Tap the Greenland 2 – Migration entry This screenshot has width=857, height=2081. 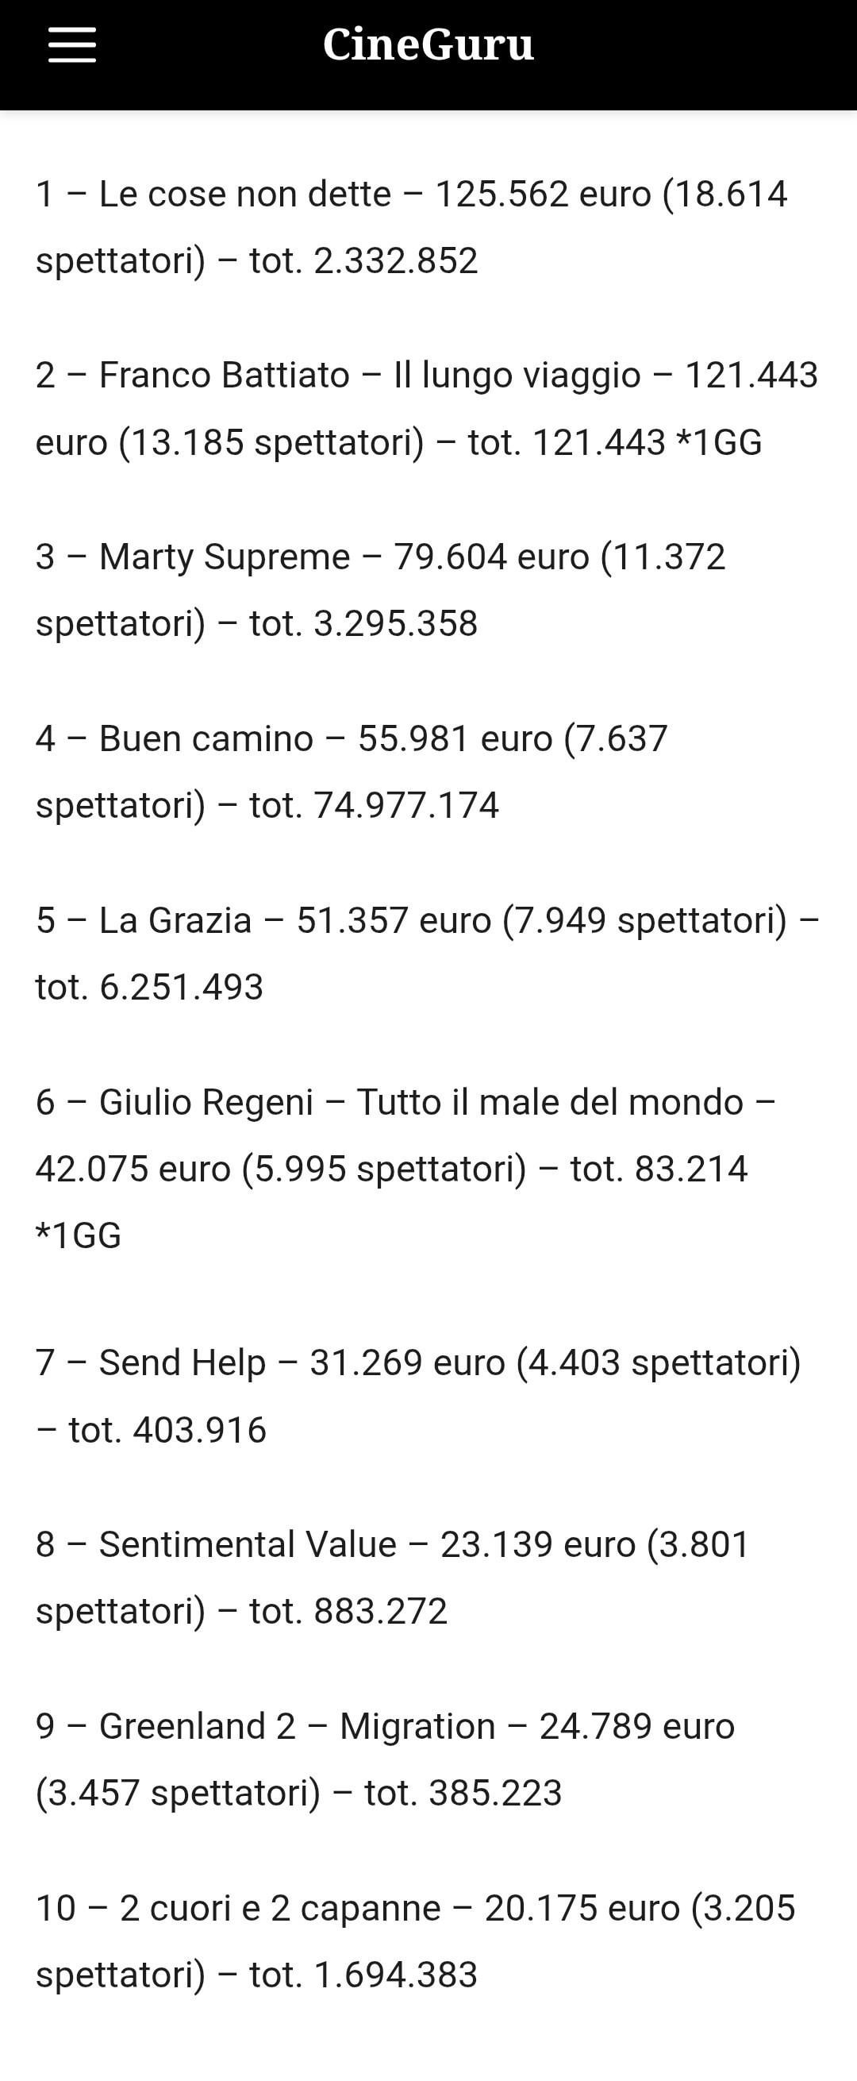point(297,1726)
